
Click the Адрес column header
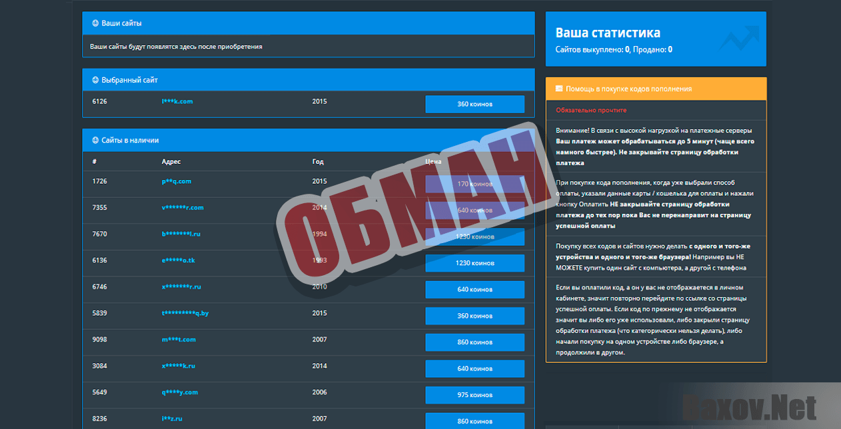pyautogui.click(x=171, y=162)
